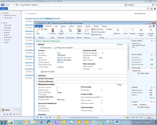This screenshot has height=125, width=157.
Task: Switch to the Invoice tab
Action: 63,26
